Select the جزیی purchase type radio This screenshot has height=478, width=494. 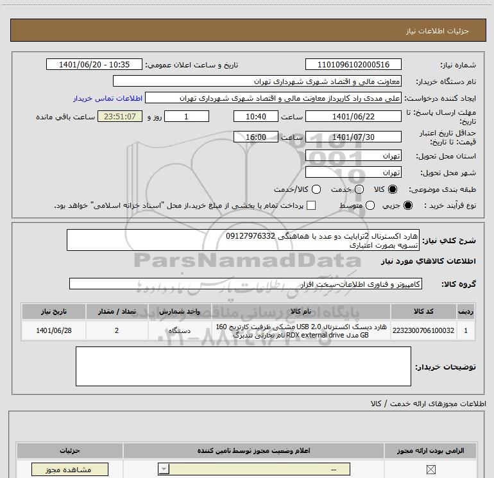407,205
